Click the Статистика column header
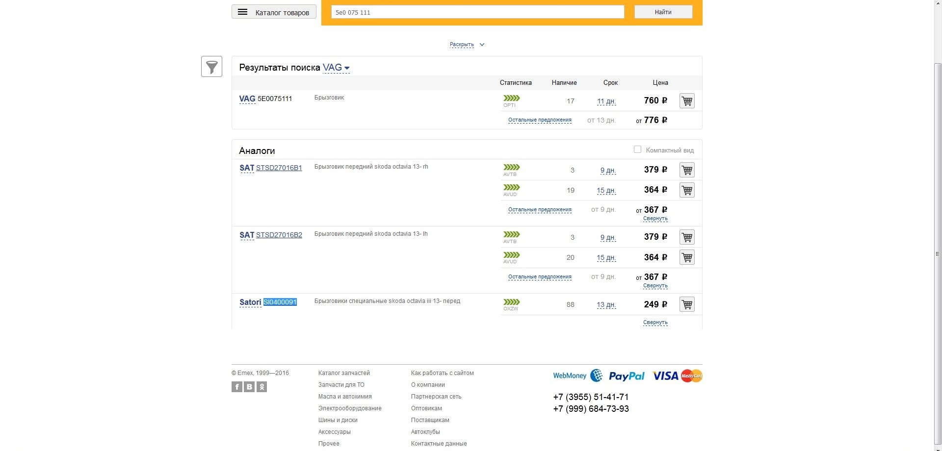Image resolution: width=942 pixels, height=451 pixels. click(516, 83)
